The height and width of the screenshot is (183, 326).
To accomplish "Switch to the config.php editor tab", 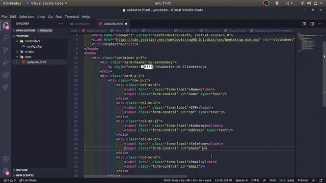I will click(82, 24).
